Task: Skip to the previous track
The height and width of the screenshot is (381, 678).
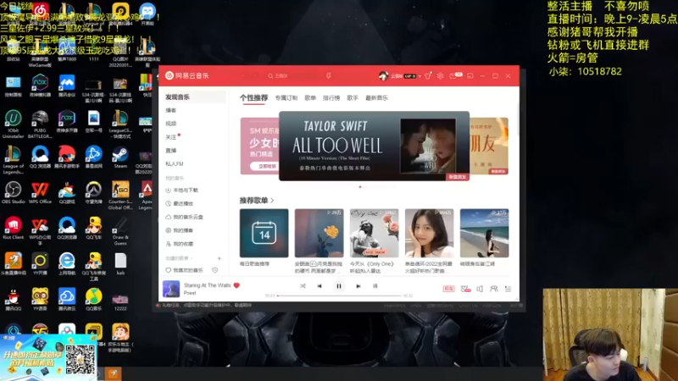Action: (320, 286)
